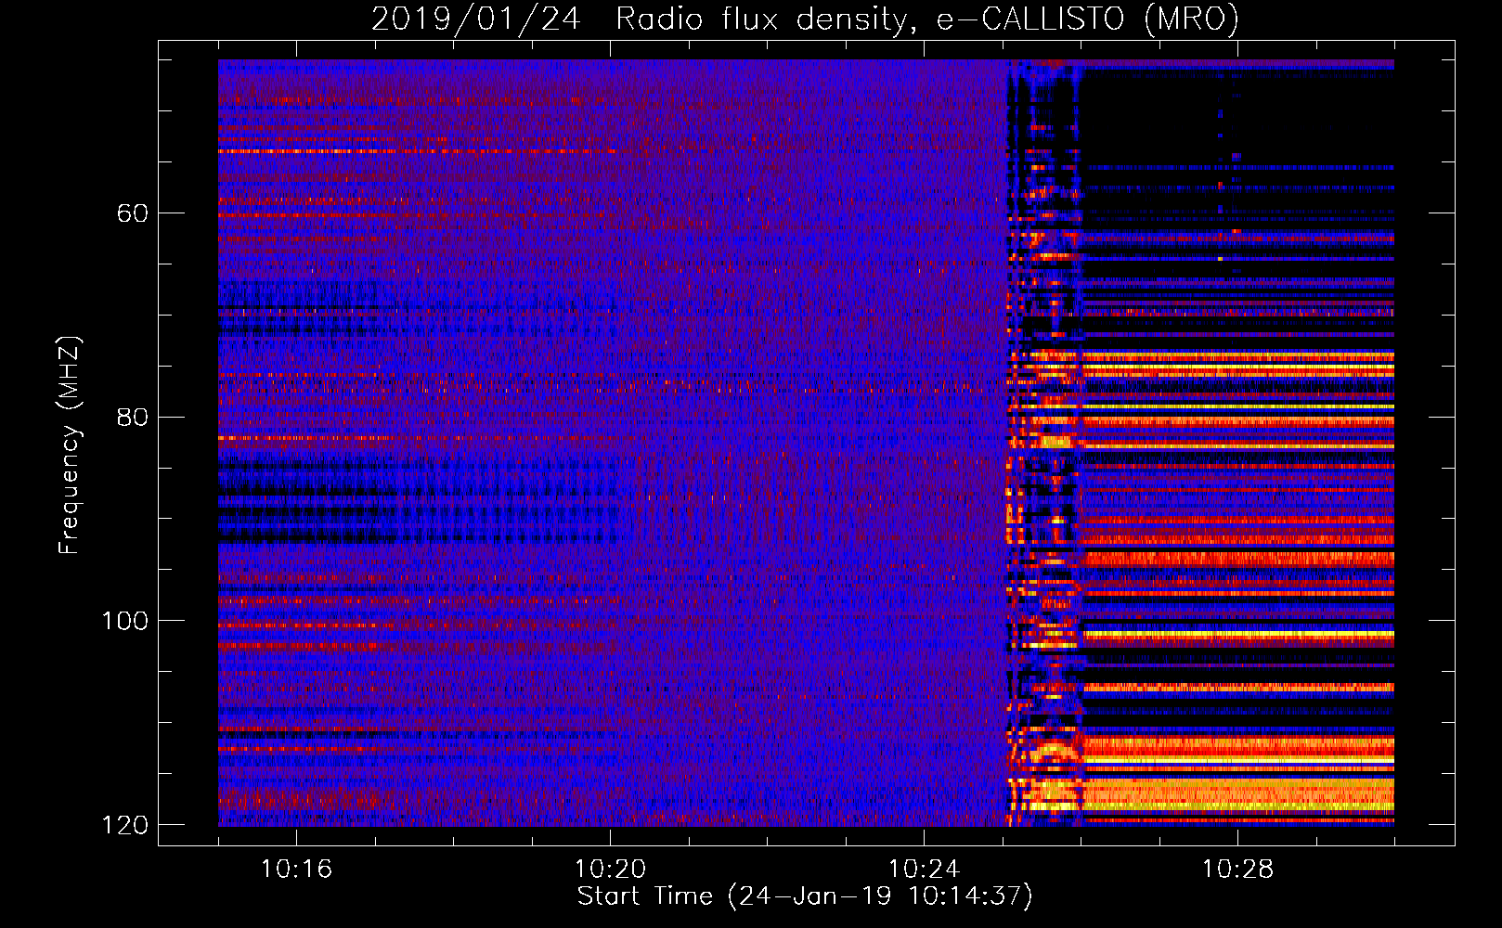The height and width of the screenshot is (928, 1502).
Task: Click the '60' frequency tick label
Action: (133, 213)
